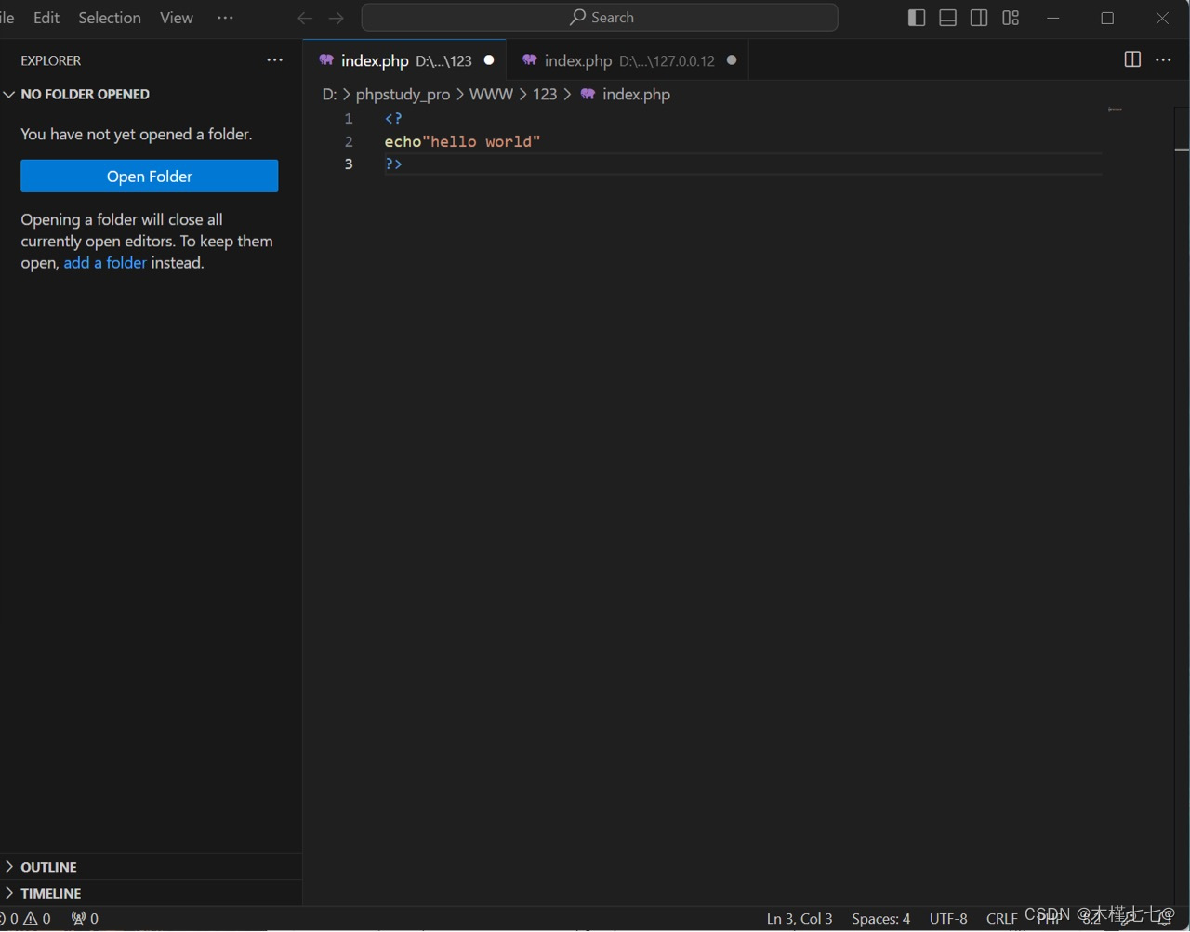Select the WWW breadcrumb
The width and height of the screenshot is (1190, 932).
(491, 95)
